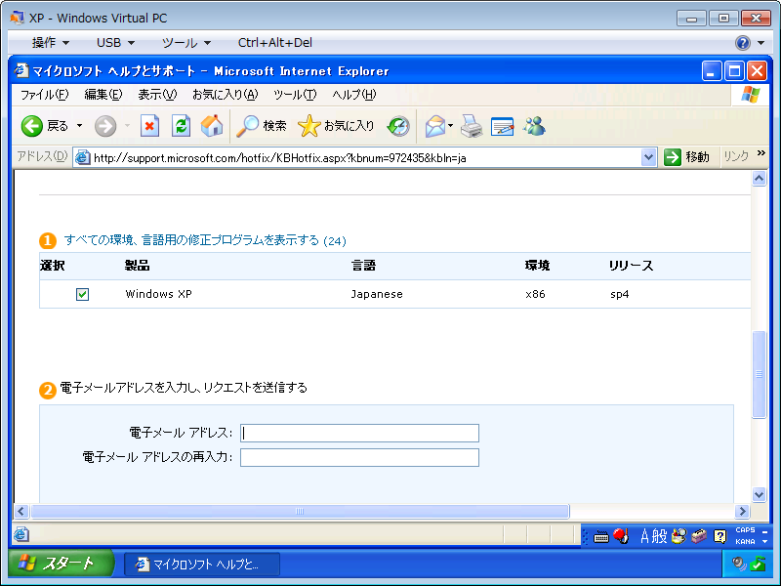
Task: Click the input mode 'A' indicator
Action: pos(645,536)
